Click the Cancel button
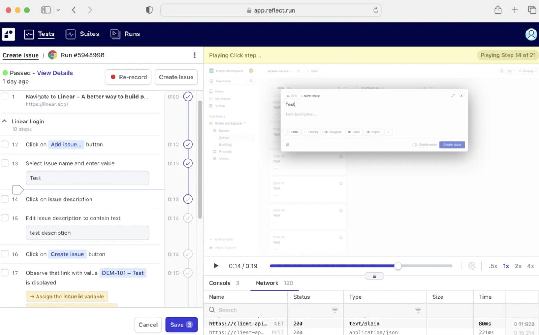Viewport: 539px width, 335px height. 148,325
